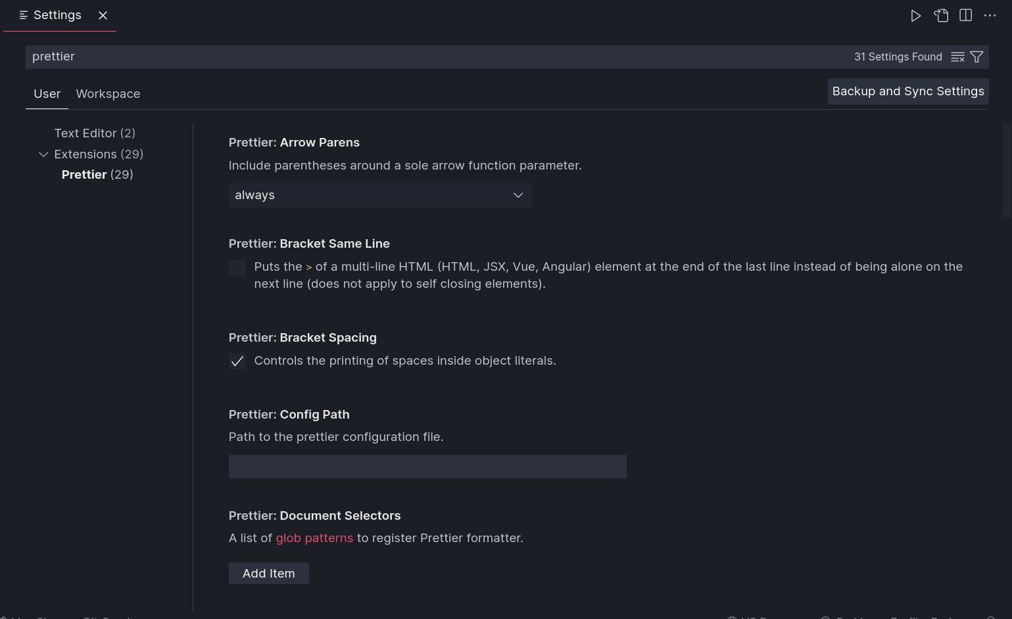Click the description about spaces inside object literals
The image size is (1012, 619).
pos(405,361)
